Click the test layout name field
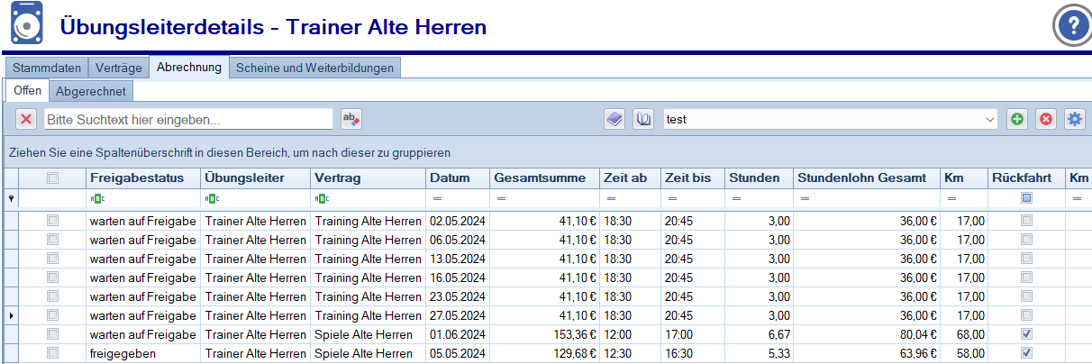This screenshot has height=364, width=1092. 823,119
